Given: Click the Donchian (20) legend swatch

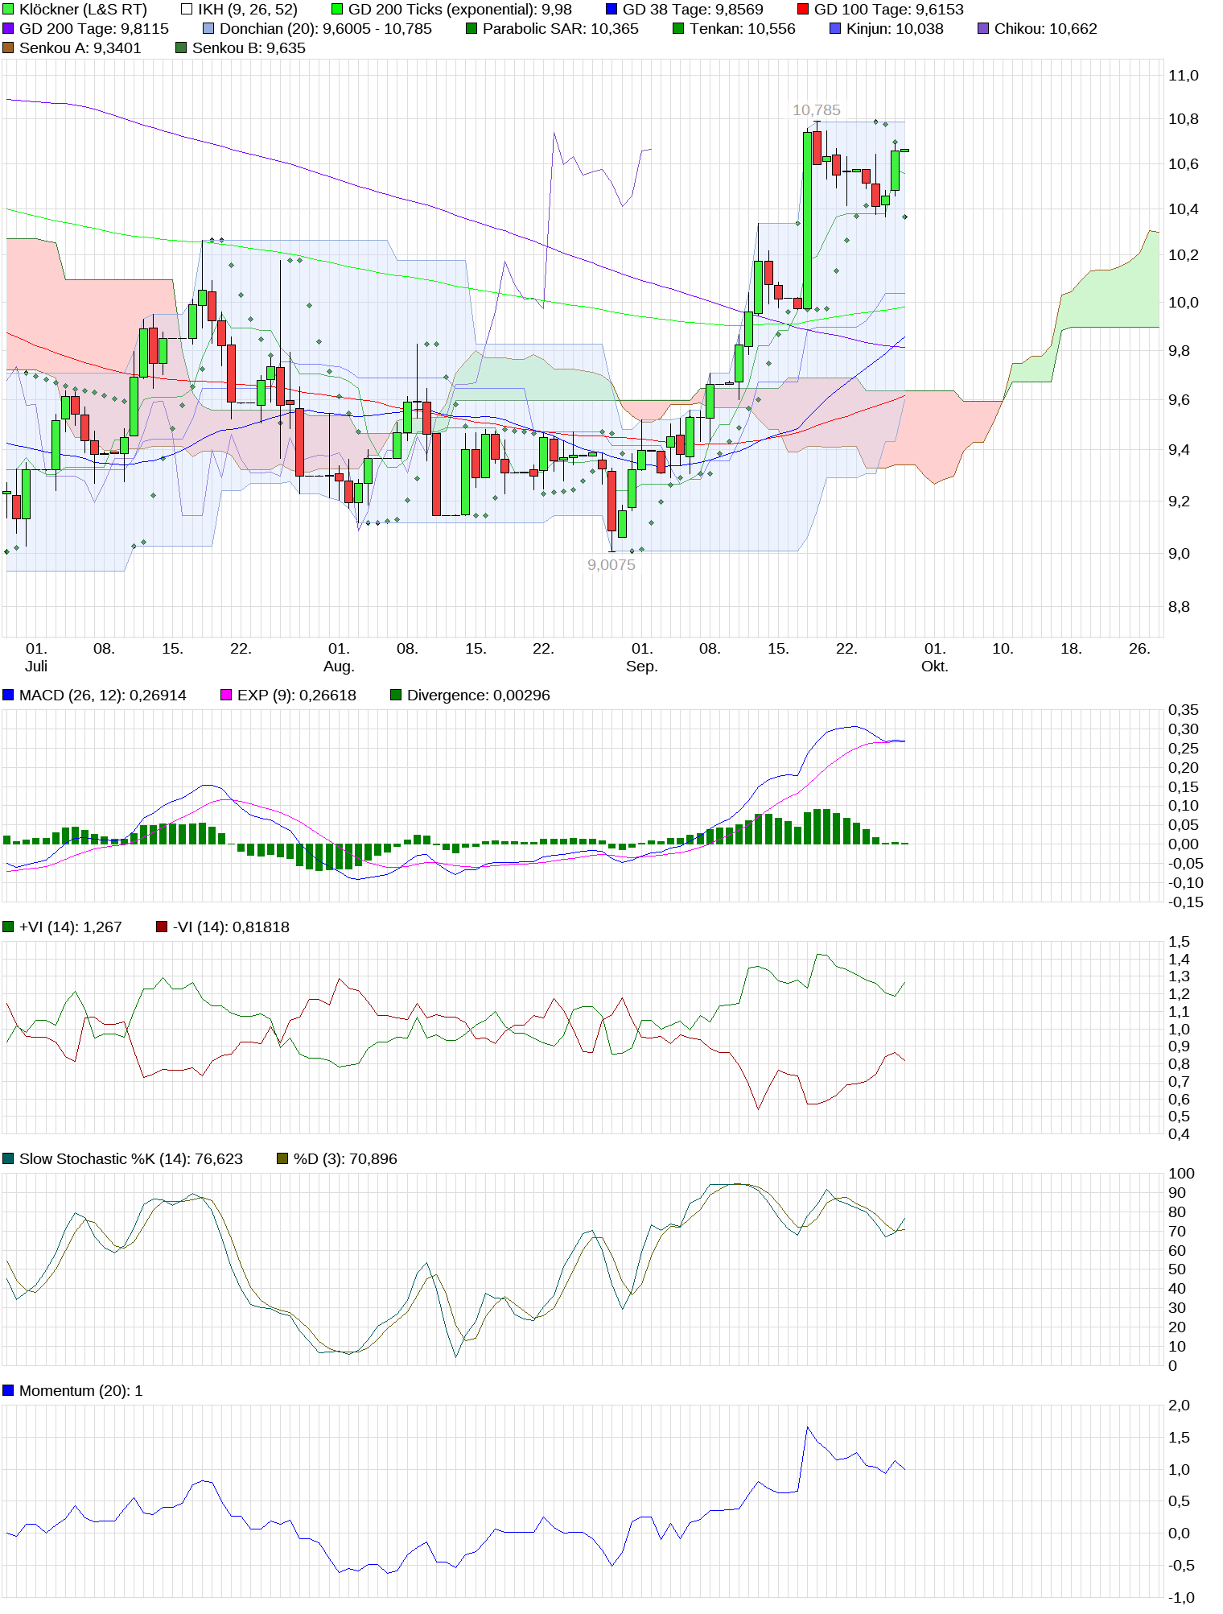Looking at the screenshot, I should pyautogui.click(x=208, y=29).
